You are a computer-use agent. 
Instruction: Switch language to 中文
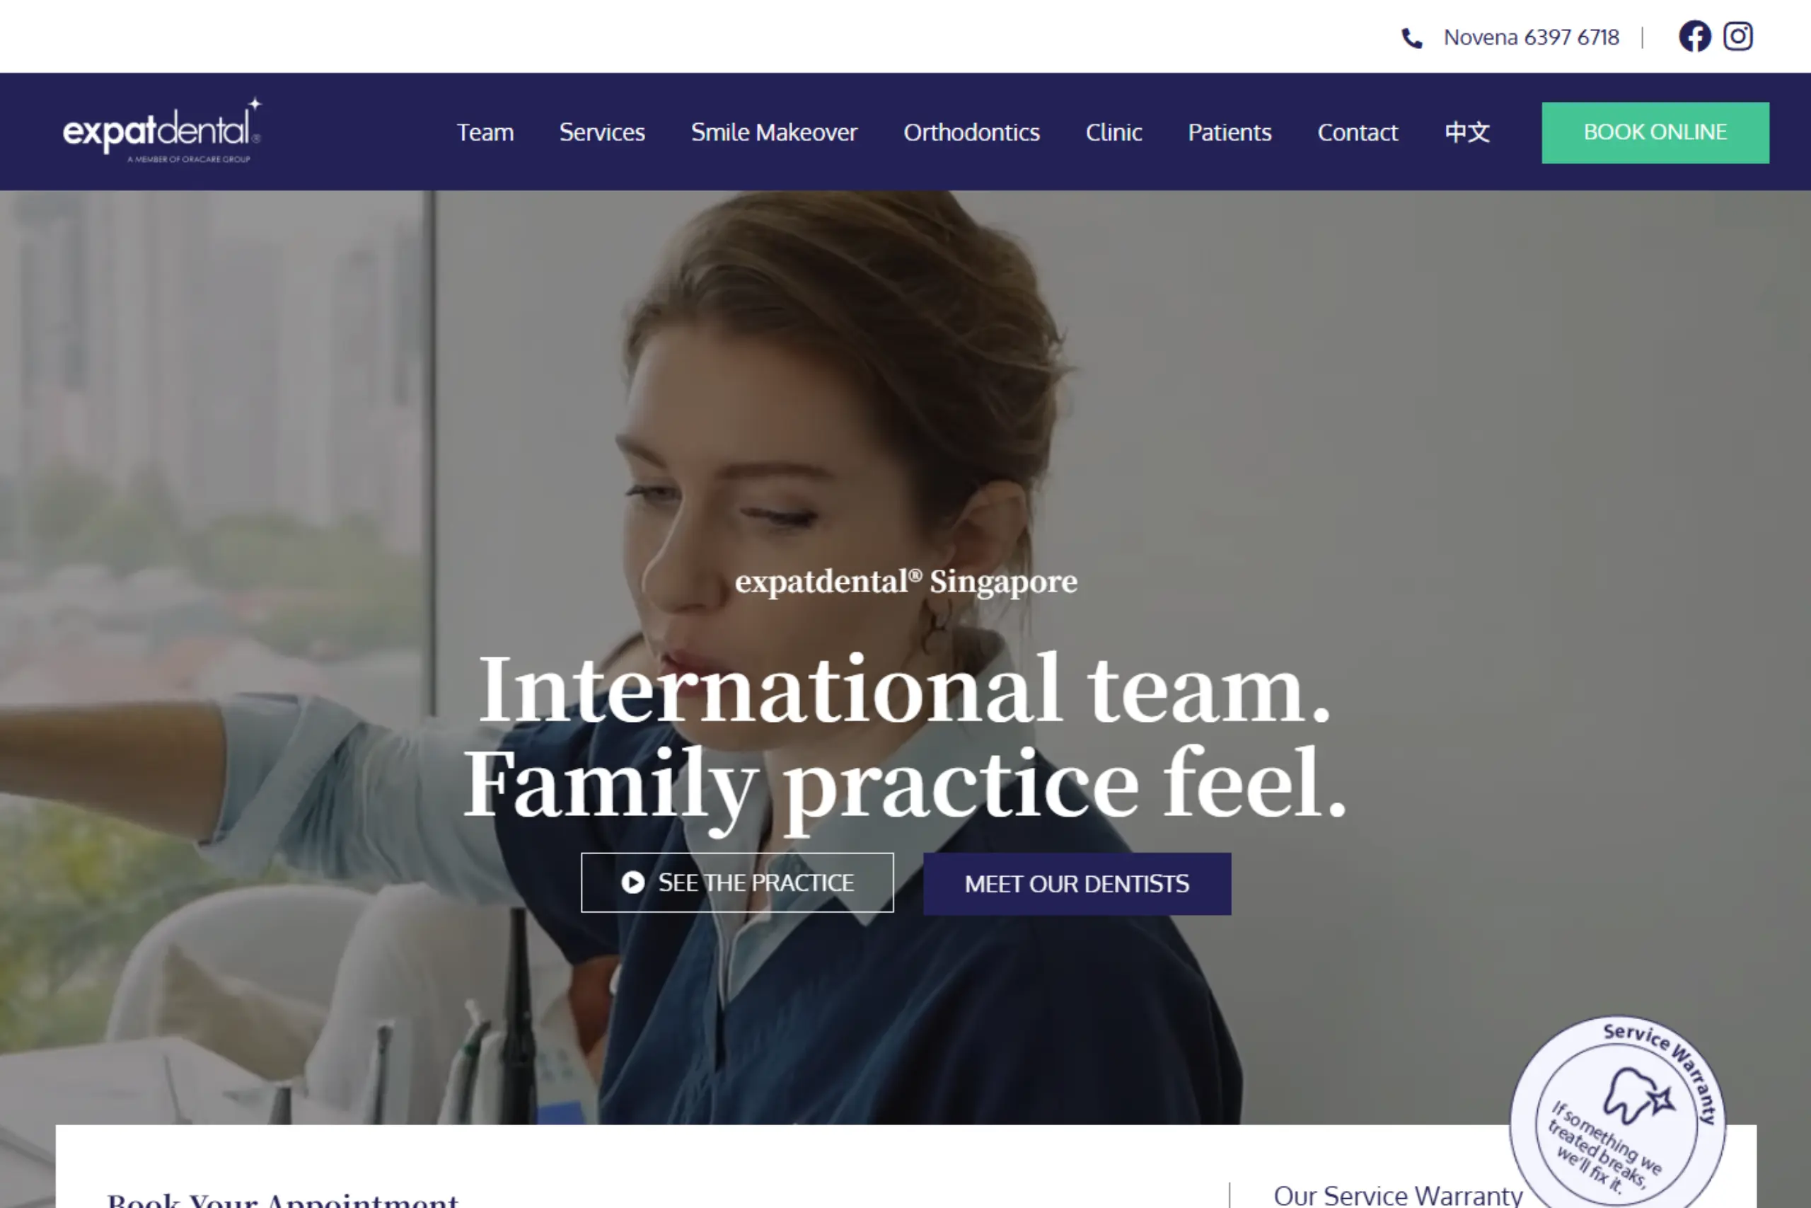coord(1466,132)
